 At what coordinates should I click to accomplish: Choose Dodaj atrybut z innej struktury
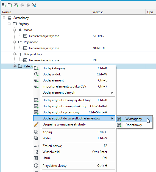point(74,106)
